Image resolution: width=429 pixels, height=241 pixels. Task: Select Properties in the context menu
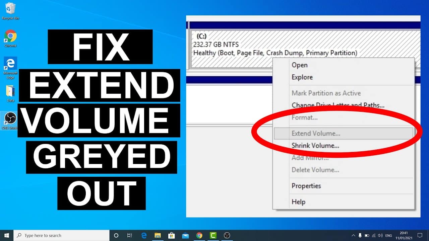pos(306,186)
